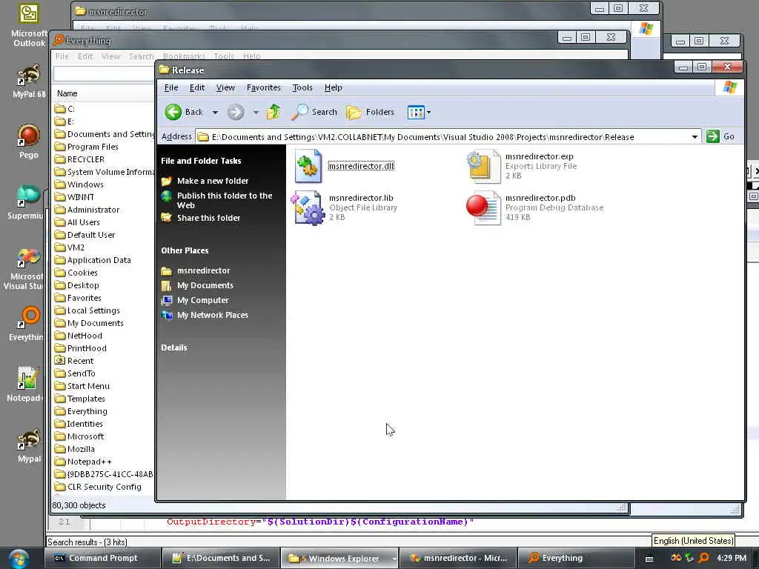
Task: Open the Help menu in Release window
Action: (x=333, y=87)
